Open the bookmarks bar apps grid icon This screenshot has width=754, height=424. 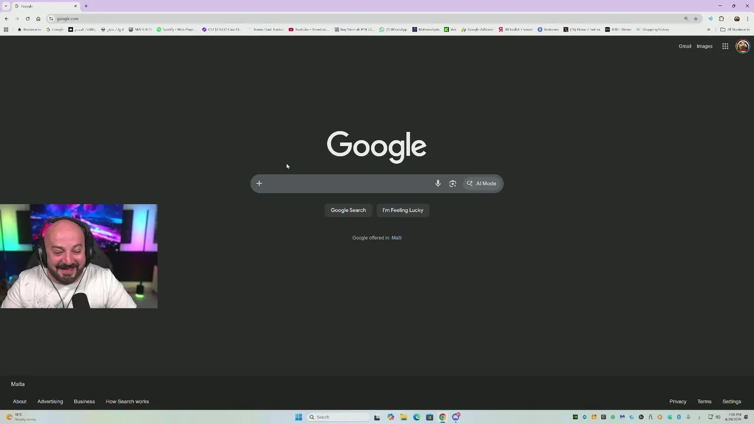tap(6, 29)
